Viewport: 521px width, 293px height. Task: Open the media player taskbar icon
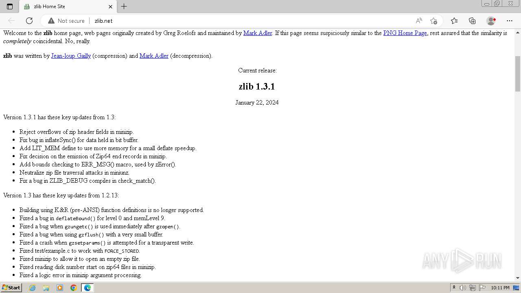60,288
